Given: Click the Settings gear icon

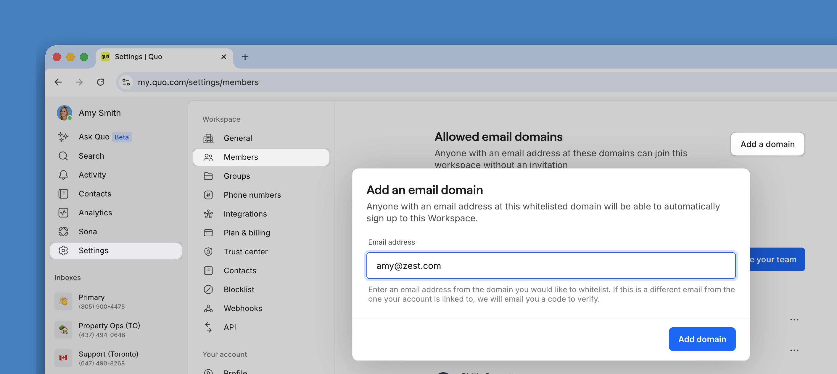Looking at the screenshot, I should point(63,251).
